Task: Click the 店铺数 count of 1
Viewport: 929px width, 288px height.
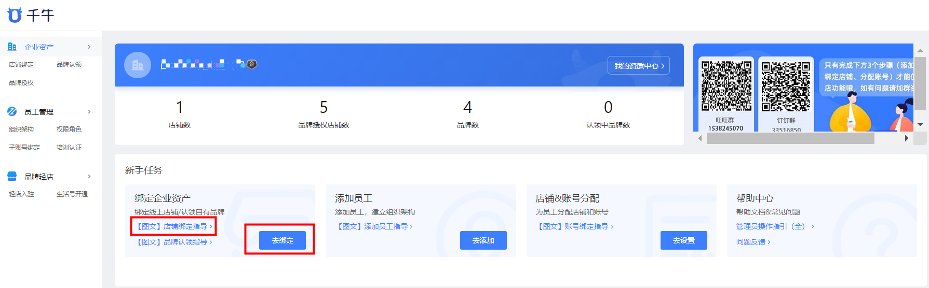Action: pyautogui.click(x=180, y=107)
